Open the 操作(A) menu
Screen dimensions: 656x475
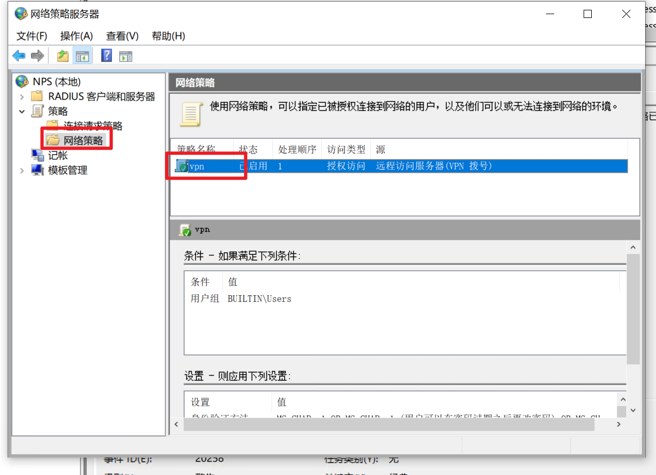click(x=76, y=36)
